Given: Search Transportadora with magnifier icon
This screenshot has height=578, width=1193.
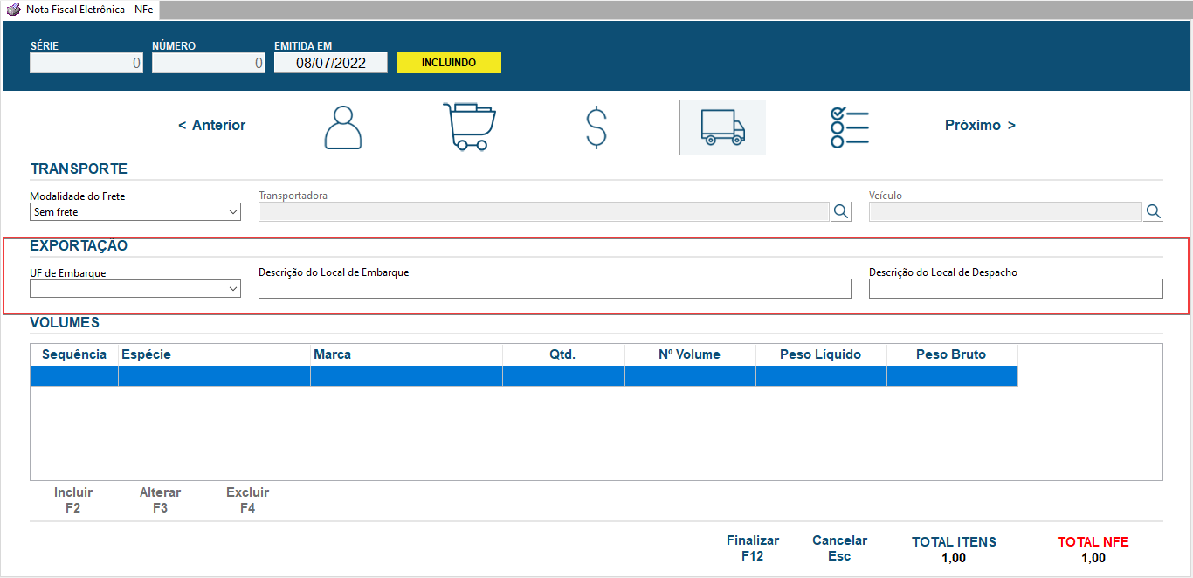Looking at the screenshot, I should 840,211.
